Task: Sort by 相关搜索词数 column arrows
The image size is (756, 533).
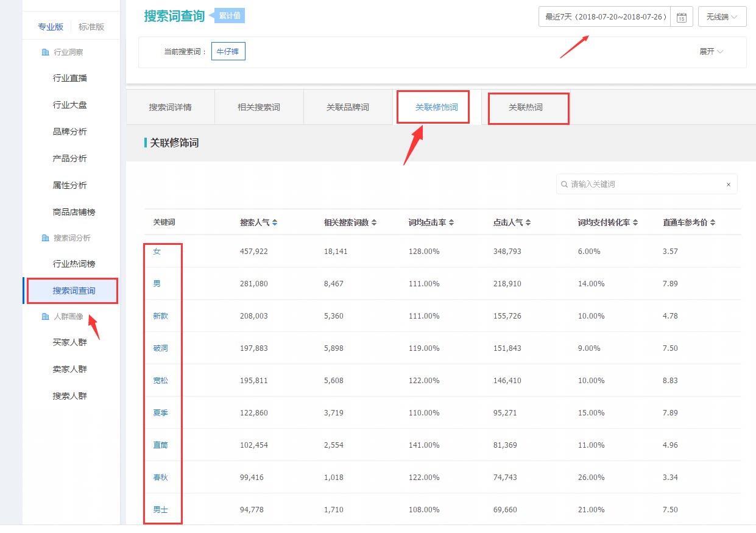Action: (374, 223)
